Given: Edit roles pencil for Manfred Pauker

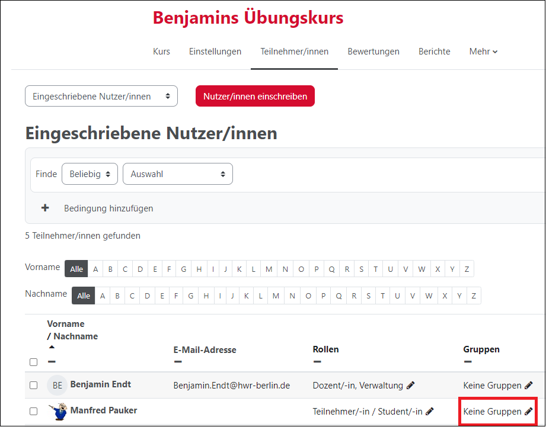Looking at the screenshot, I should pos(430,411).
